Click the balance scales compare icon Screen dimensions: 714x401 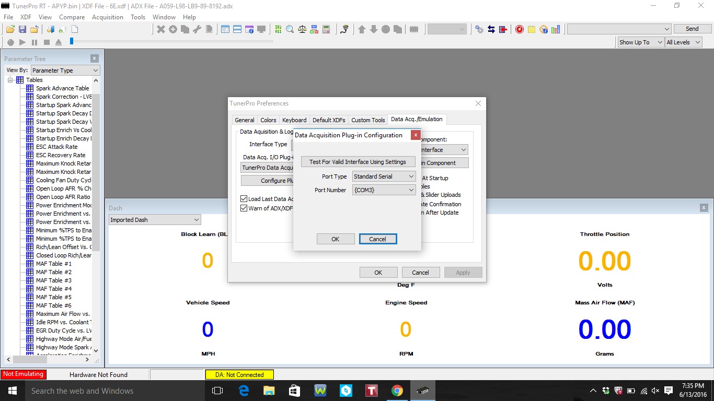tap(302, 29)
